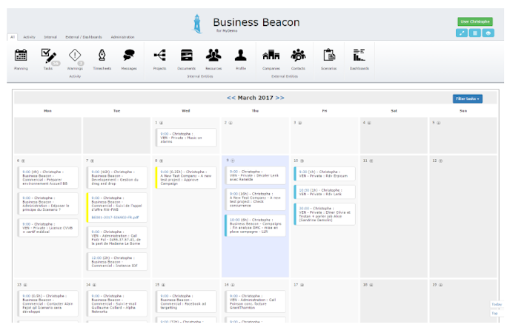
Task: Switch to the Activity tab
Action: click(x=29, y=36)
